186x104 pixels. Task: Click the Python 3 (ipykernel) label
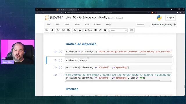pos(162,25)
